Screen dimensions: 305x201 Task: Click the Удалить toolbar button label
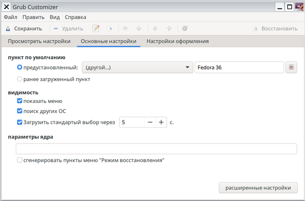72,29
